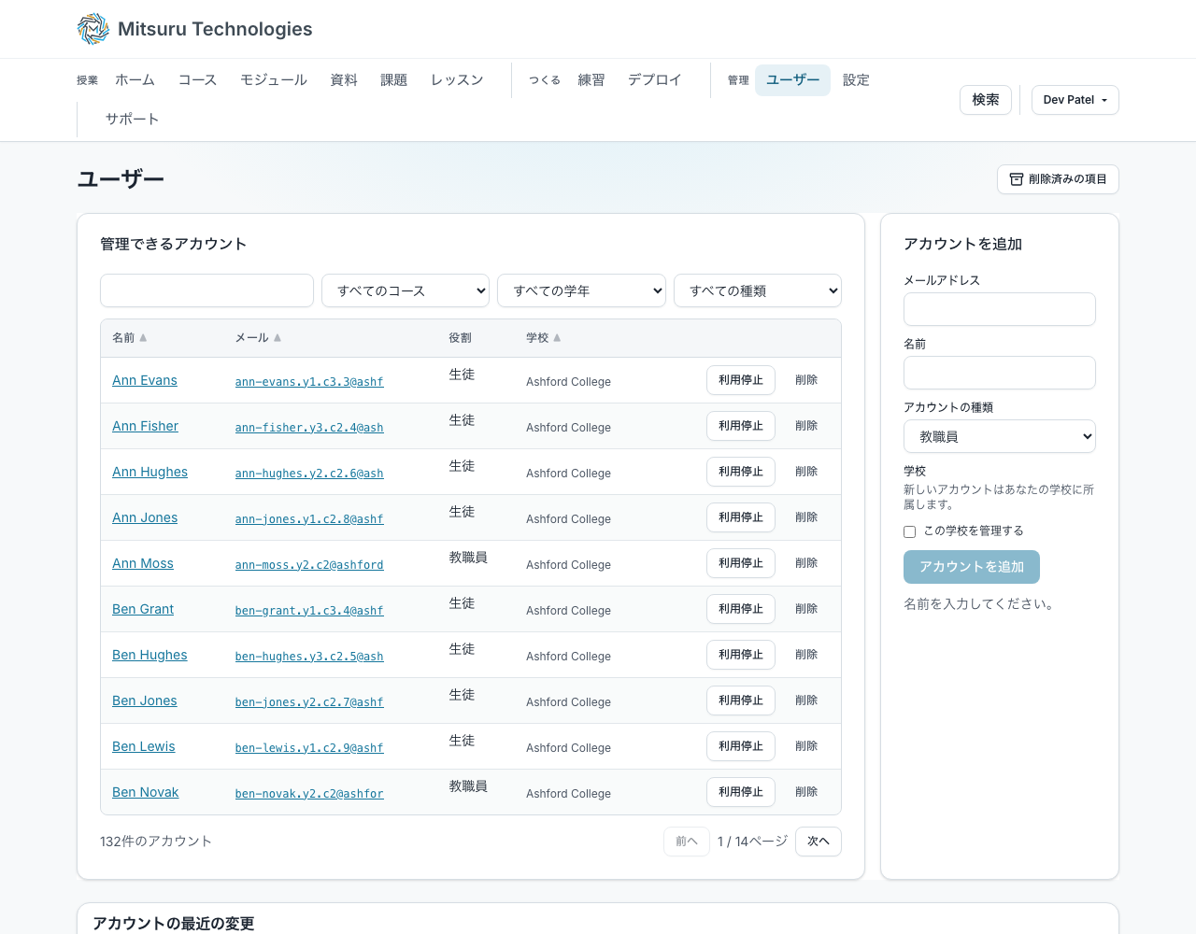Click 1 / 14ページ page indicator
This screenshot has width=1196, height=934.
[752, 842]
